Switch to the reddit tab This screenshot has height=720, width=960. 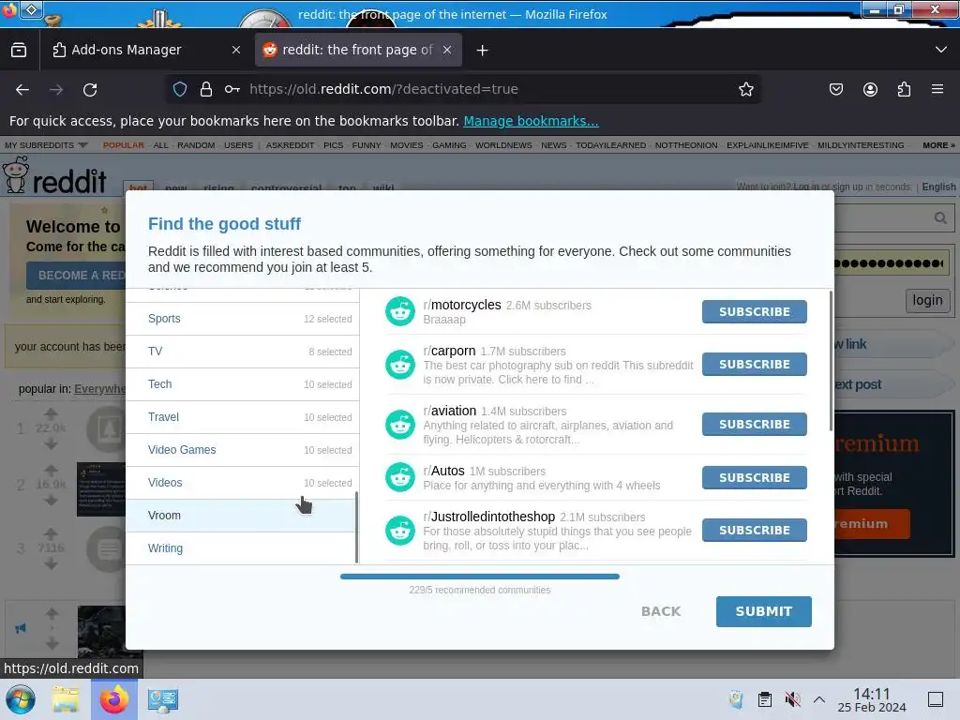[357, 51]
